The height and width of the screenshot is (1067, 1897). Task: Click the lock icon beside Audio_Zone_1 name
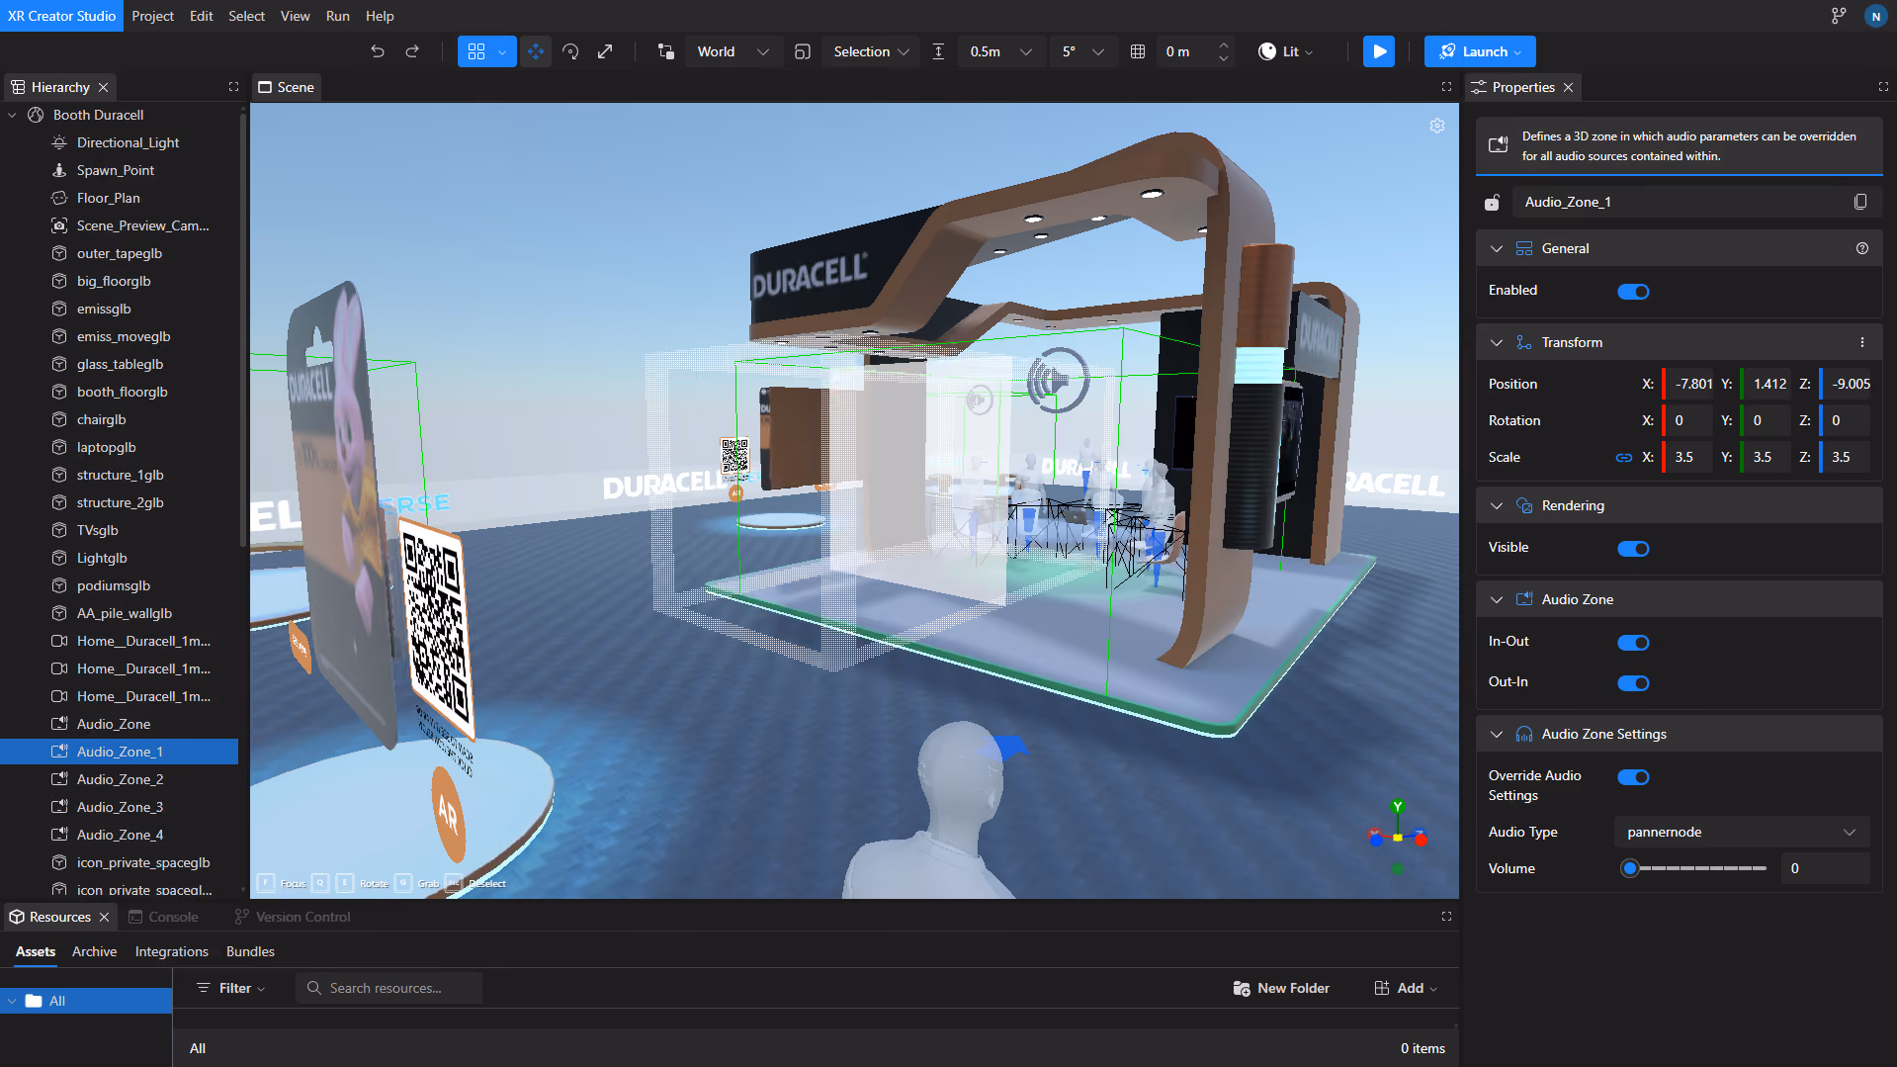1493,203
